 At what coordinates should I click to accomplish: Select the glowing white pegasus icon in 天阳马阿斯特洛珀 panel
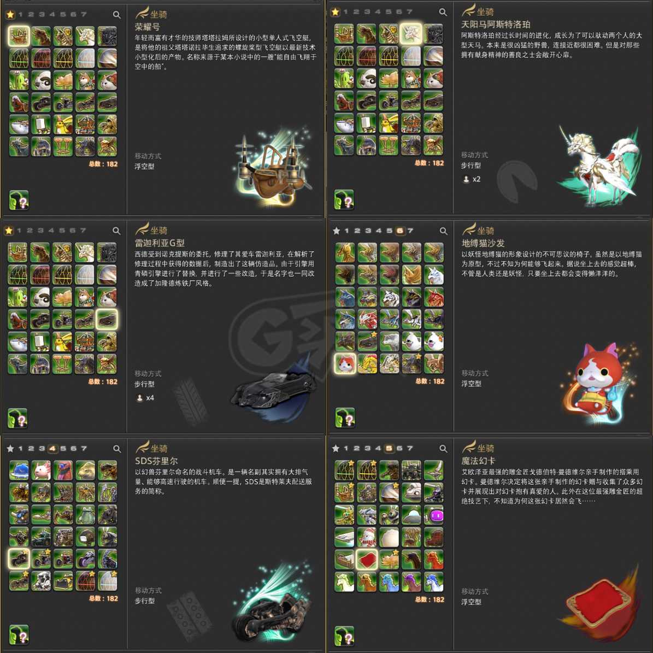(410, 34)
